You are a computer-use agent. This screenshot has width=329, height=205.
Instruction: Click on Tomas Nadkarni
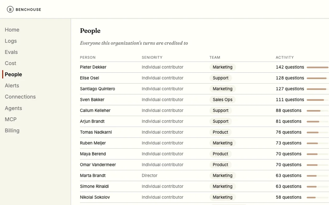coord(96,132)
